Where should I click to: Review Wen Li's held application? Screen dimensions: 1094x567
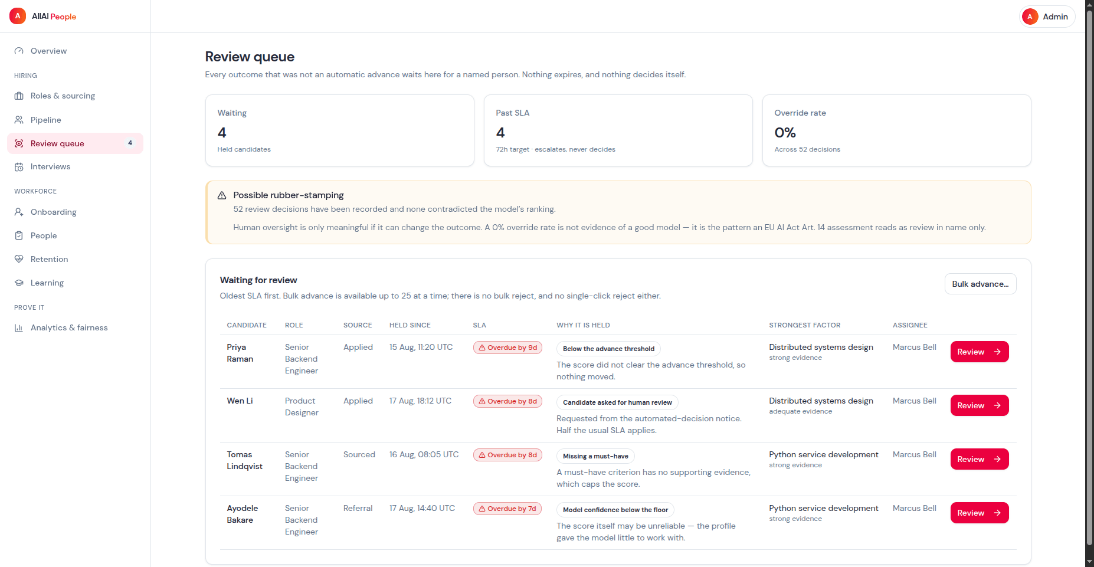click(x=980, y=405)
